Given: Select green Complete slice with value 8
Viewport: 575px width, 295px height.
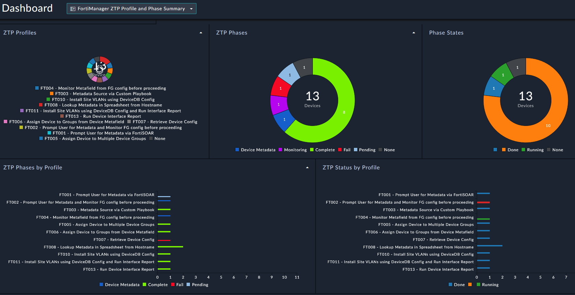Looking at the screenshot, I should click(344, 112).
